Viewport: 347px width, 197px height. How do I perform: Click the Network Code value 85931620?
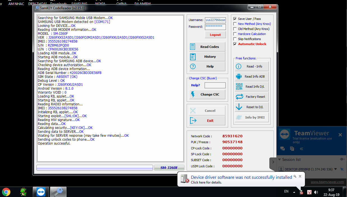click(x=232, y=136)
